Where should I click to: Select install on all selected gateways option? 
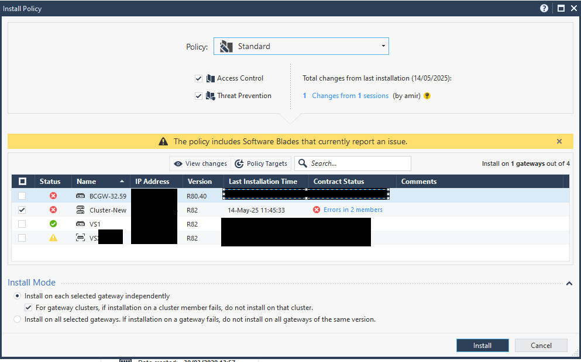(x=18, y=319)
